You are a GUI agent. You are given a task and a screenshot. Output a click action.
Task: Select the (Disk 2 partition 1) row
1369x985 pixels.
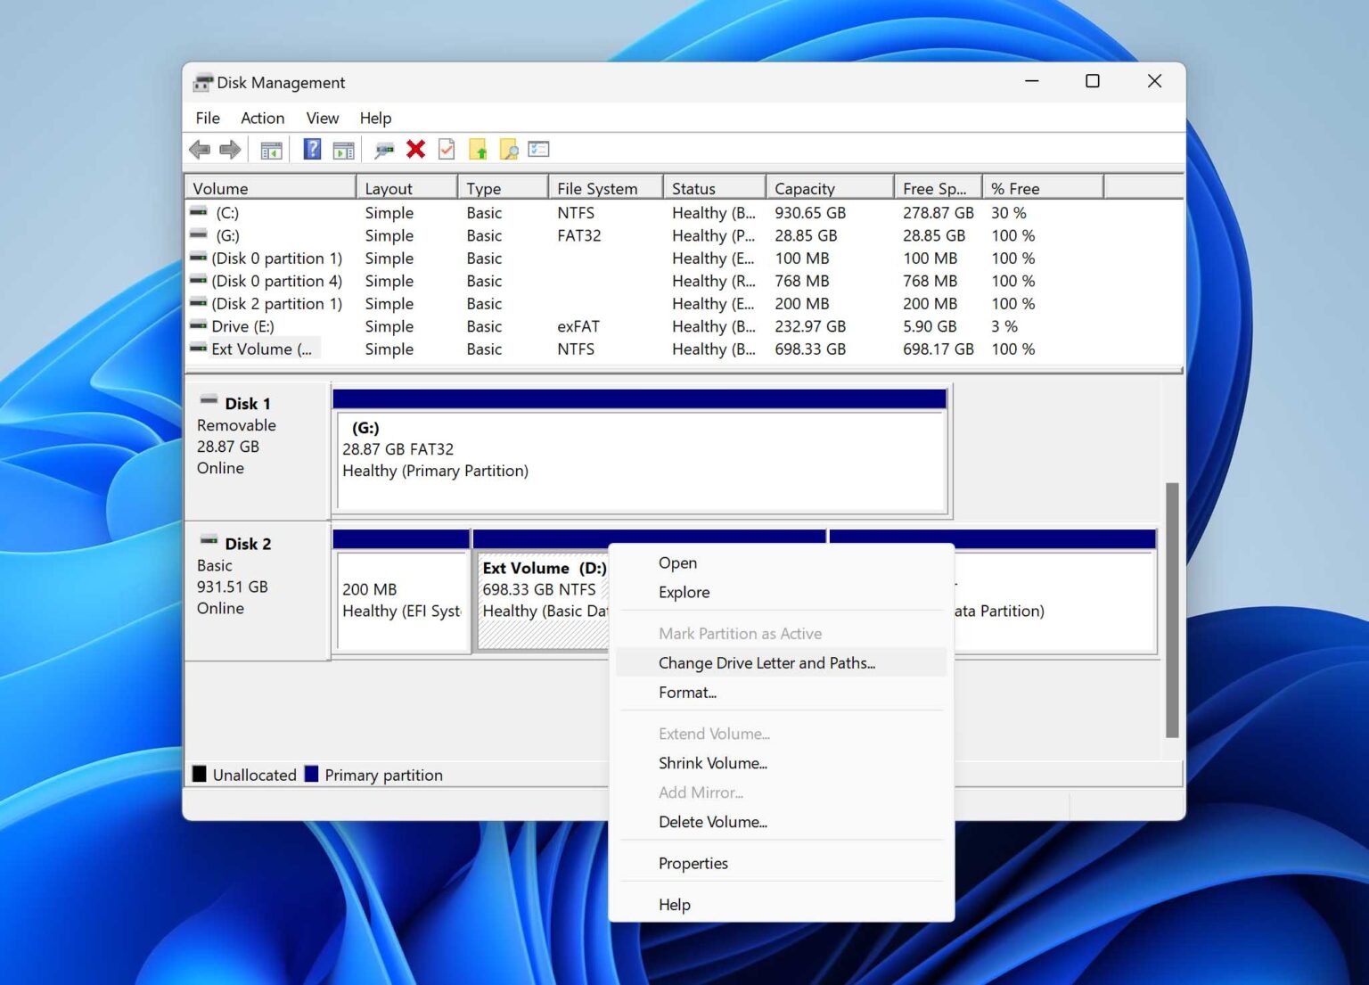(x=276, y=304)
